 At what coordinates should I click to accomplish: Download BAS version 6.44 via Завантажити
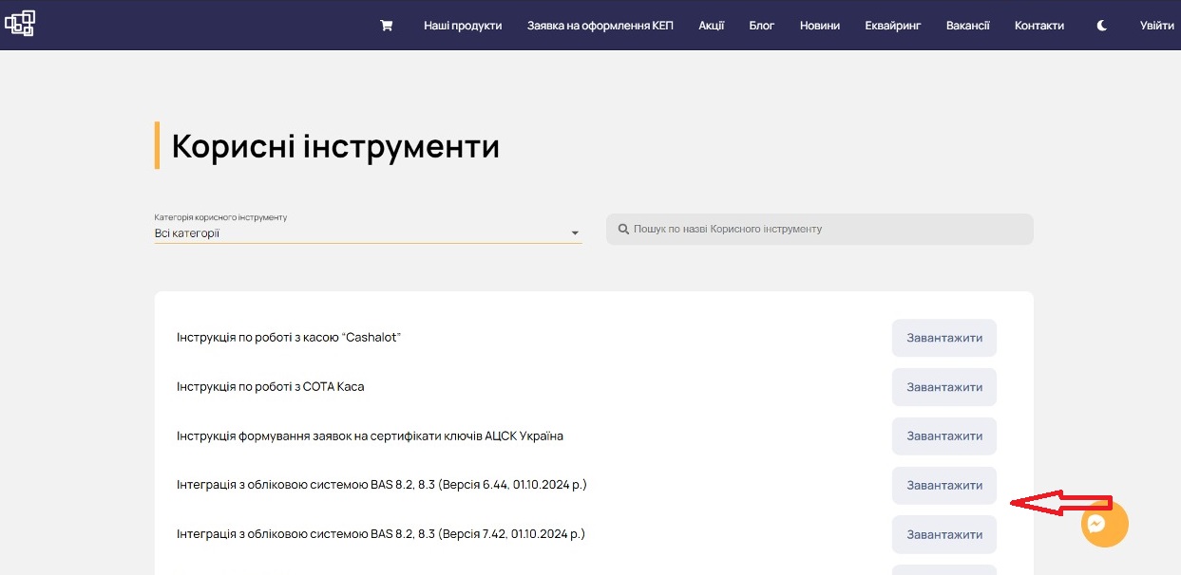(x=944, y=485)
